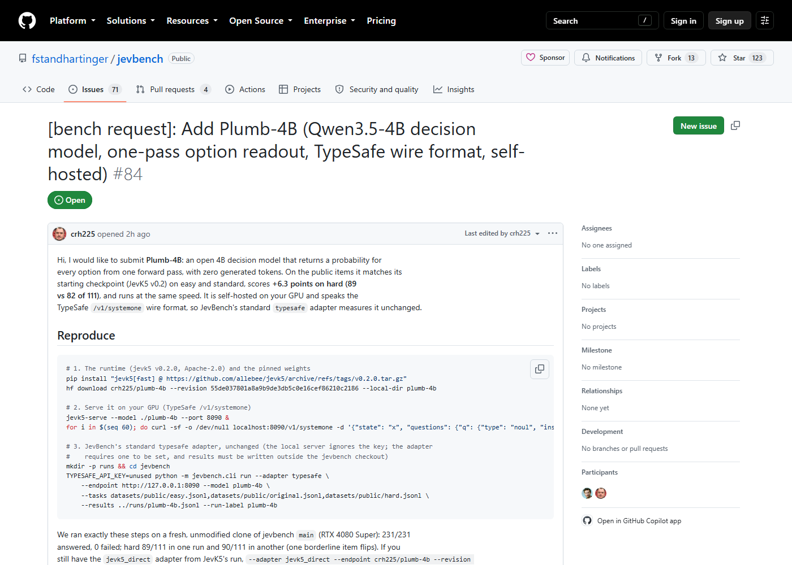Copy the issue link icon beside New issue
The height and width of the screenshot is (565, 792).
(735, 125)
